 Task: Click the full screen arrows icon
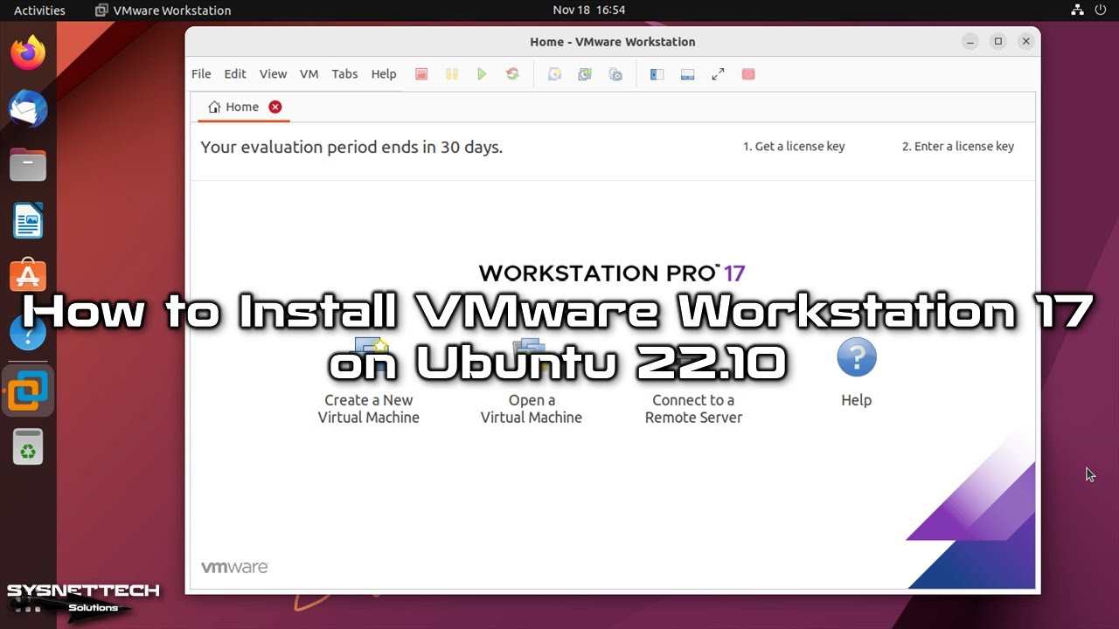coord(718,74)
